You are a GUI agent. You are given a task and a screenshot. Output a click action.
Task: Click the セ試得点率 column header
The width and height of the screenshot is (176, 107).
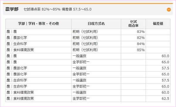coord(133,24)
